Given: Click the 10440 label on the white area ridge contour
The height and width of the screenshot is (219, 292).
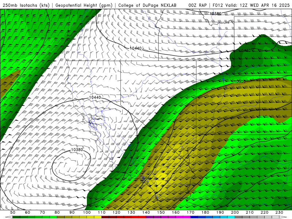Looking at the screenshot, I should coord(135,48).
